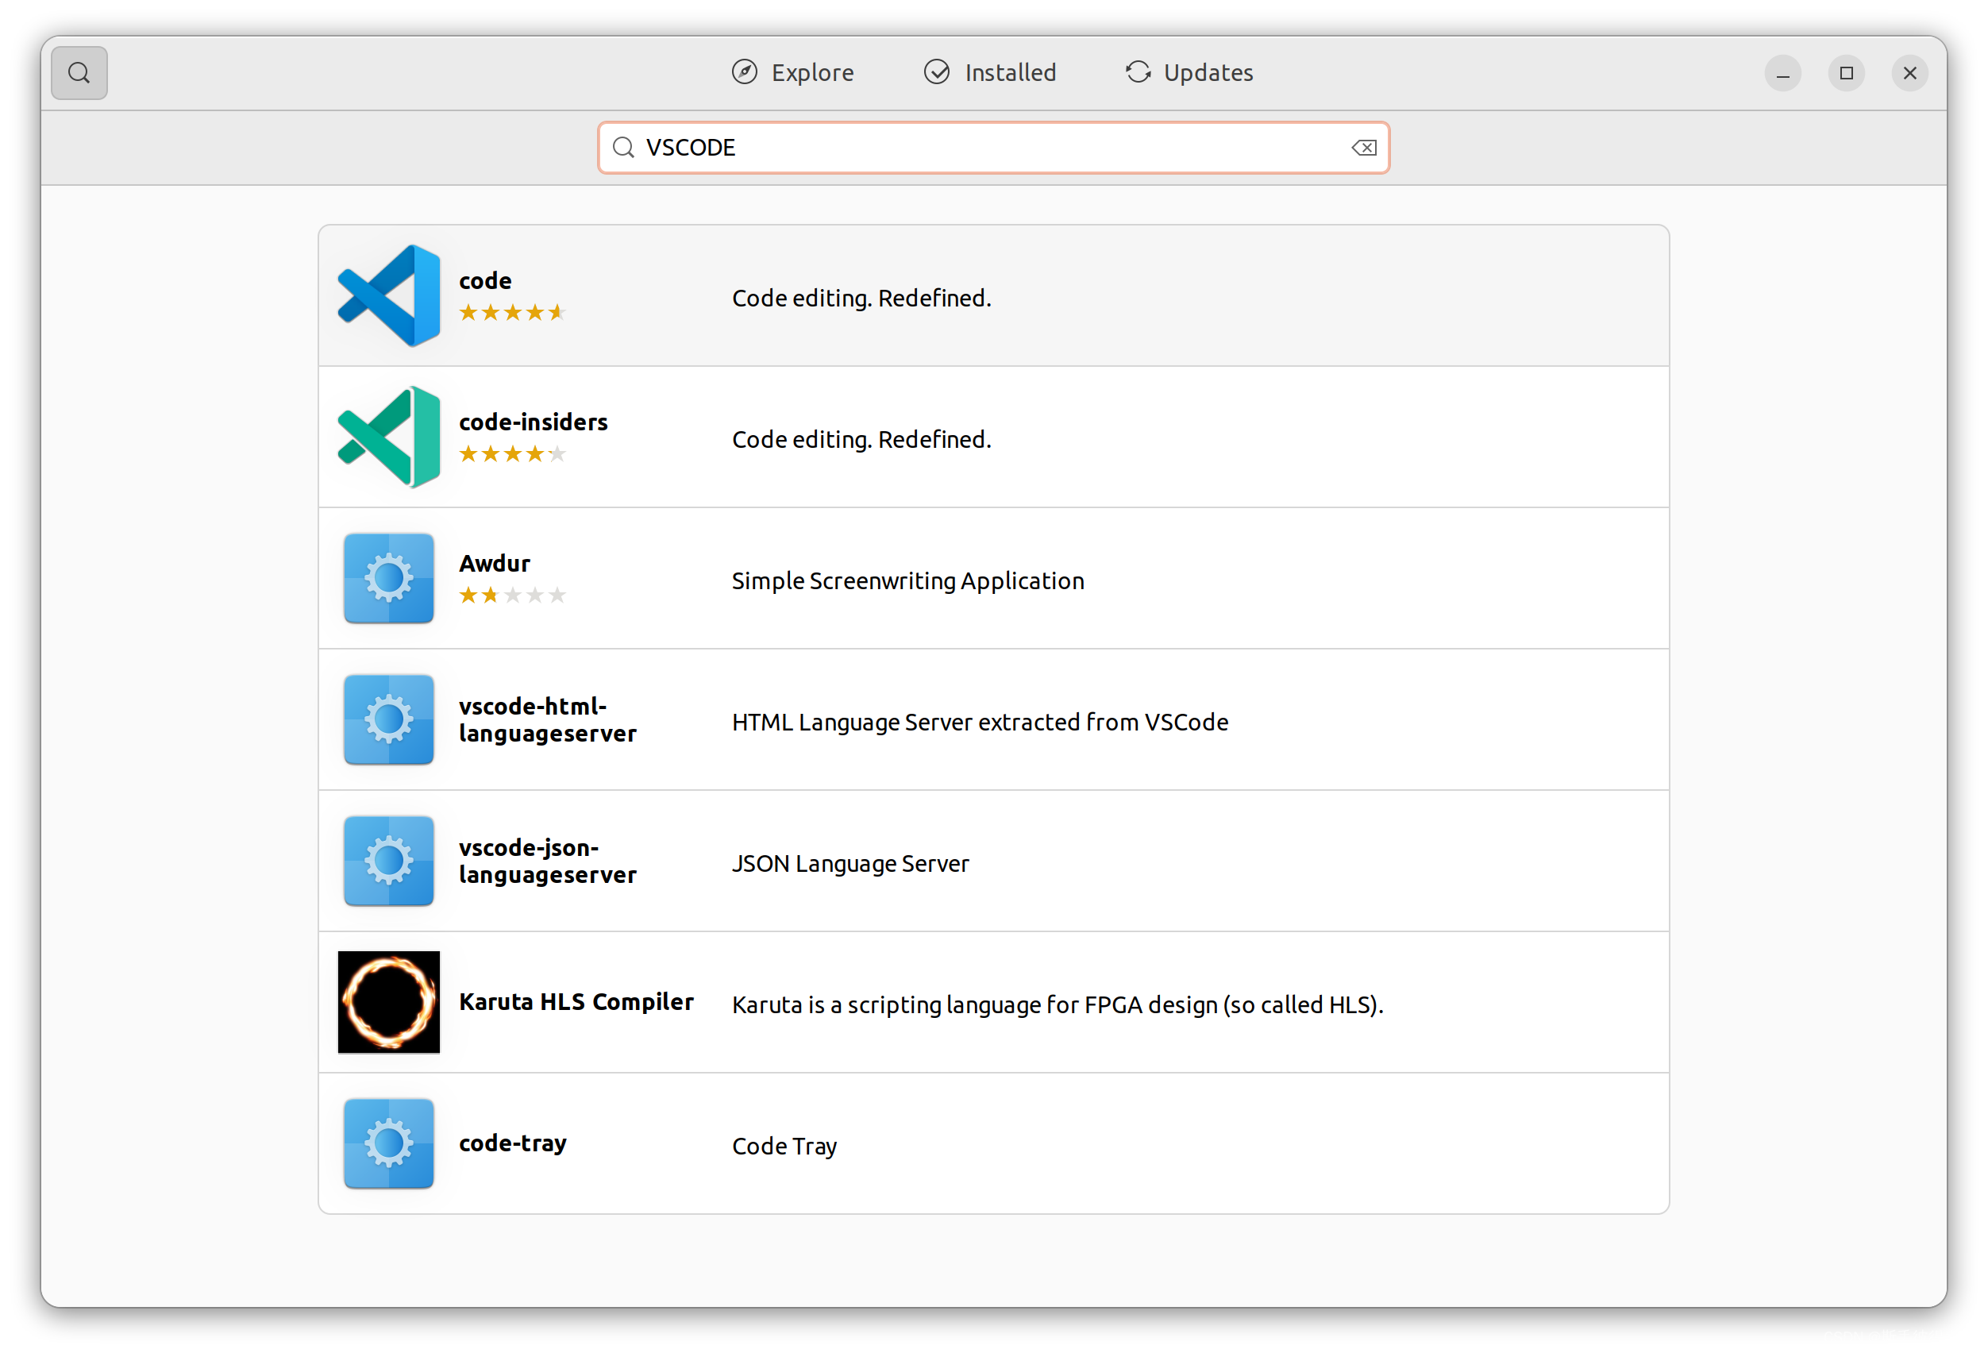Click the vscode-json-languageserver gear icon

coord(389,861)
